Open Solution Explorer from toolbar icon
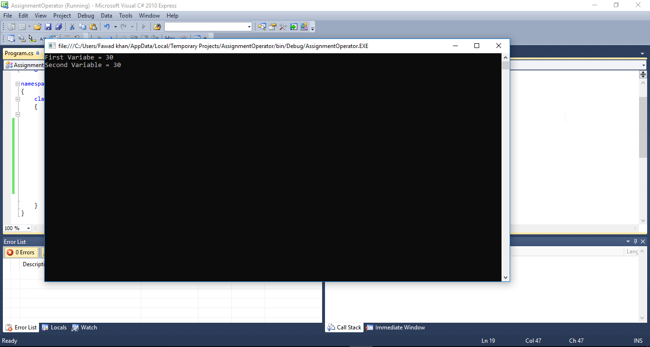Screen dimensions: 650x347 point(262,27)
